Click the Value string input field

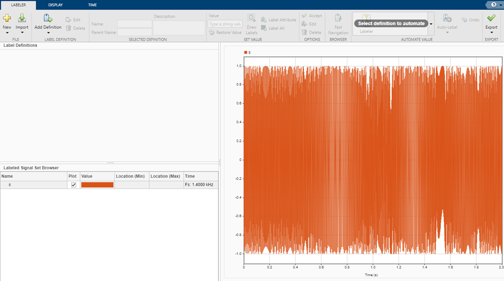click(225, 24)
